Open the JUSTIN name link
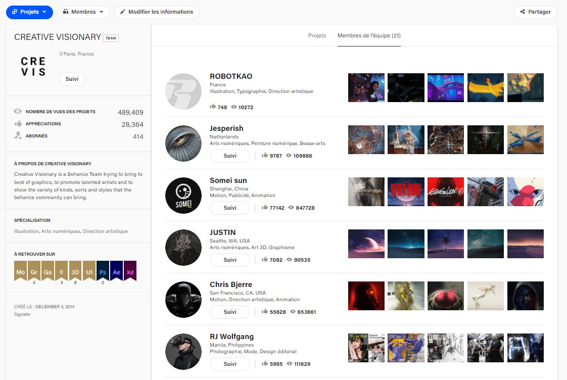 coord(223,232)
